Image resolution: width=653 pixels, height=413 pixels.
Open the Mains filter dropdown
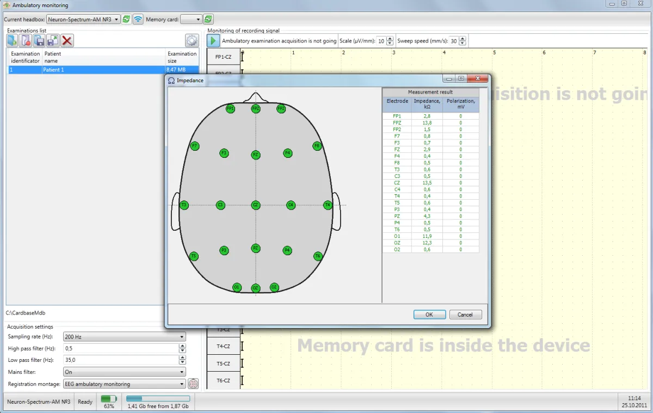[124, 372]
